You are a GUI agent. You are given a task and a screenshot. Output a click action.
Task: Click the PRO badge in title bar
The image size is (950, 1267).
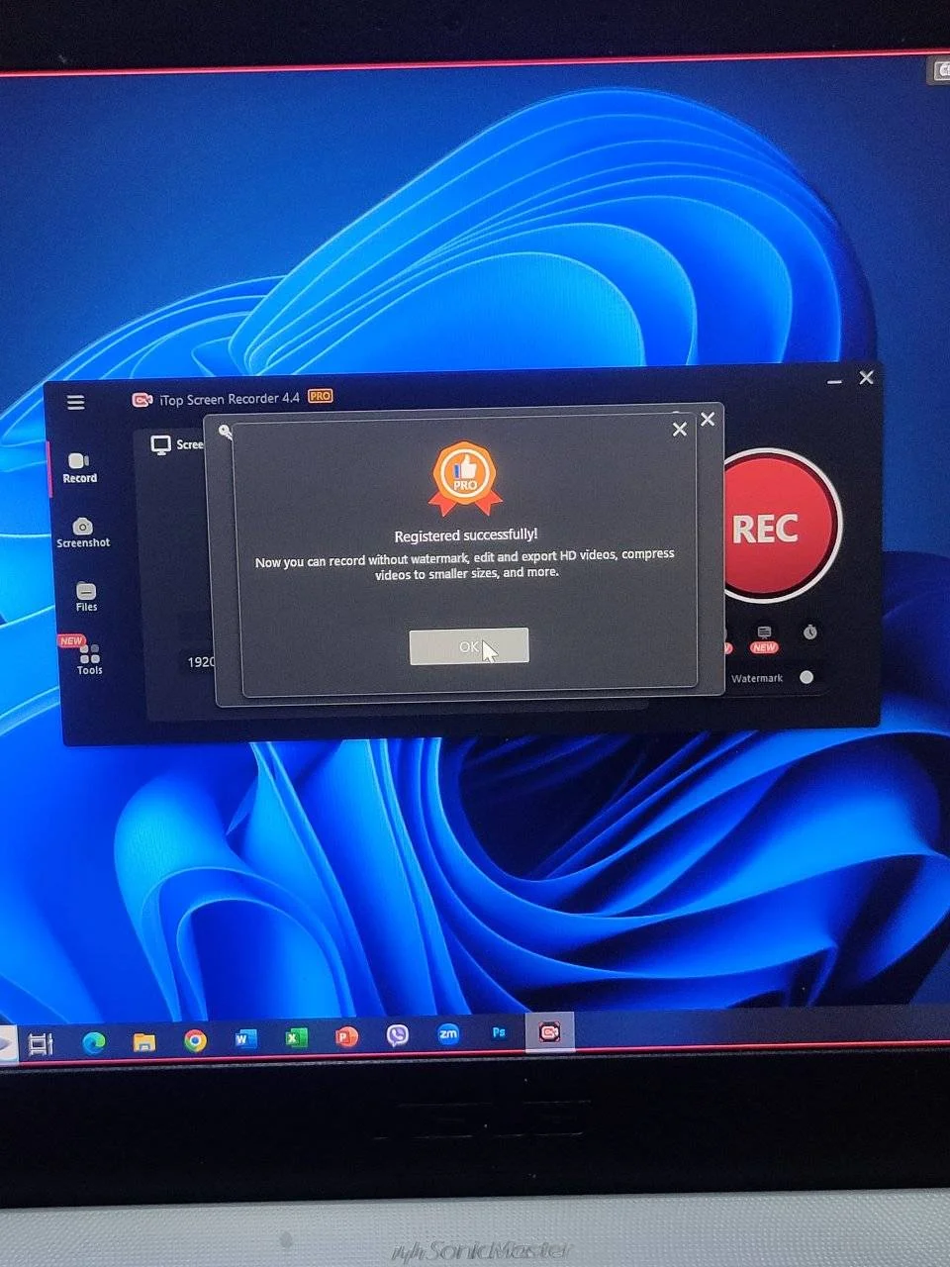pos(320,396)
